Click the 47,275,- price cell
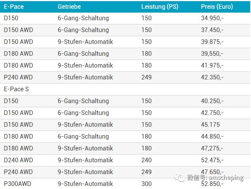Screen dimensions: 251x189 (212, 148)
